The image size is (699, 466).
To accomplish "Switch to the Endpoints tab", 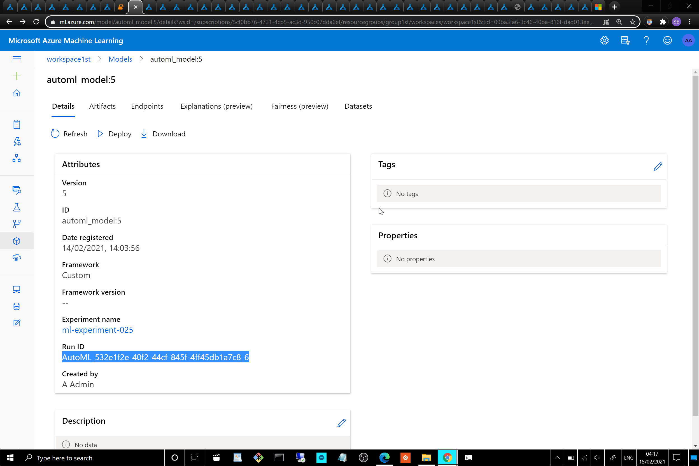I will pos(147,106).
